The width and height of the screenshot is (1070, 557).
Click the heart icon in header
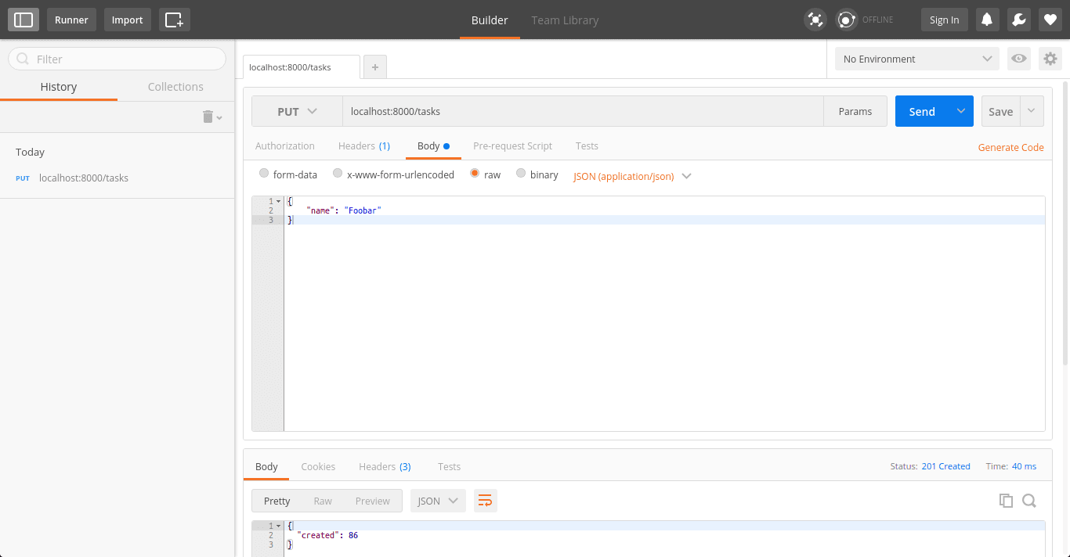pos(1050,20)
